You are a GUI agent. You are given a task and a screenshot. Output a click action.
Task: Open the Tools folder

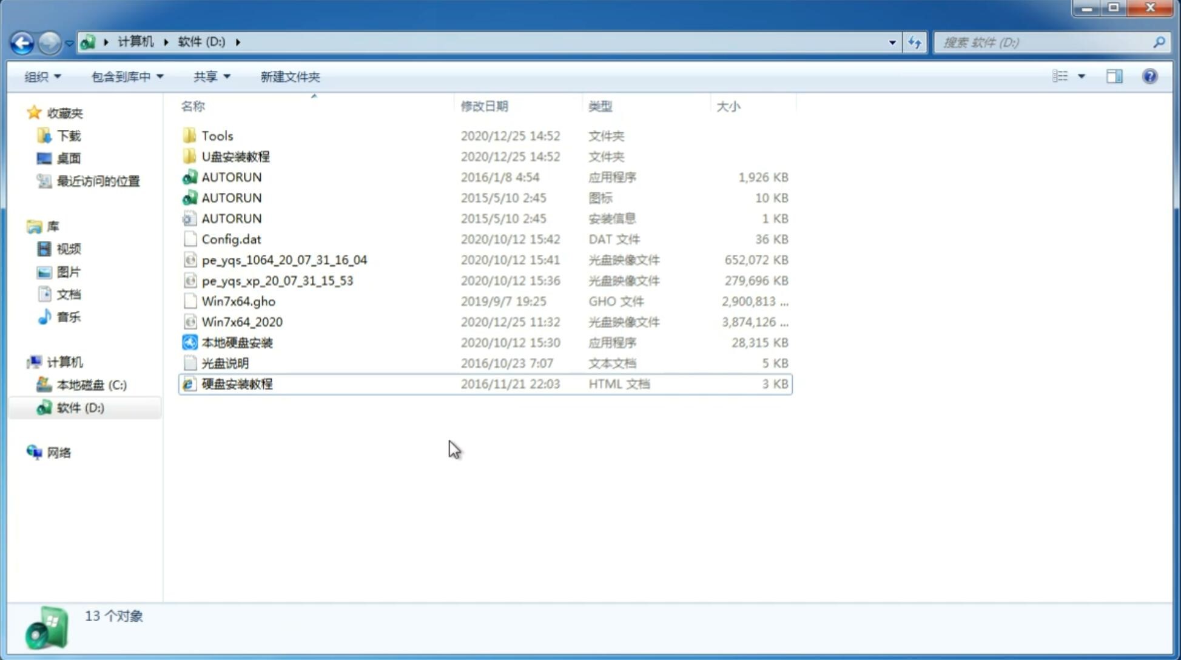pos(216,135)
